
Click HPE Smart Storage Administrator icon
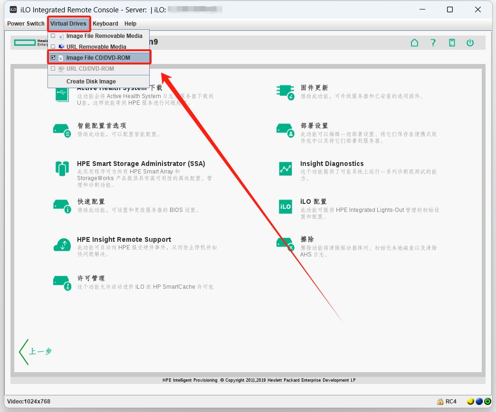[62, 168]
